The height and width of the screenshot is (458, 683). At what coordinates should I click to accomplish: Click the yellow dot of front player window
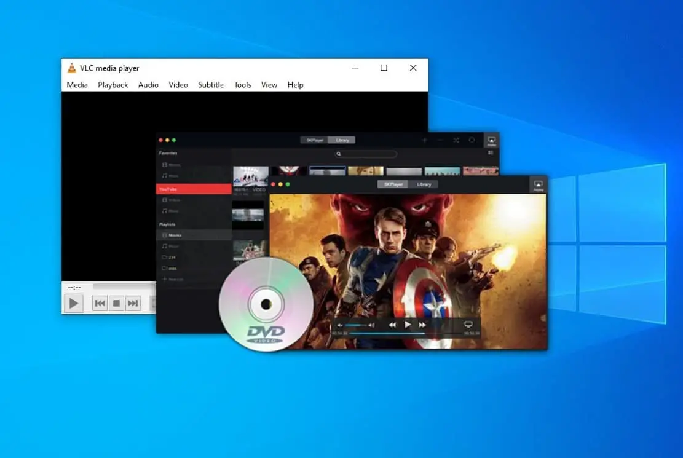[x=280, y=184]
